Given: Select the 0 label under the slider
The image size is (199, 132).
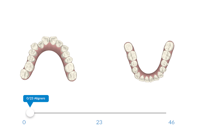Looking at the screenshot, I should click(24, 122).
